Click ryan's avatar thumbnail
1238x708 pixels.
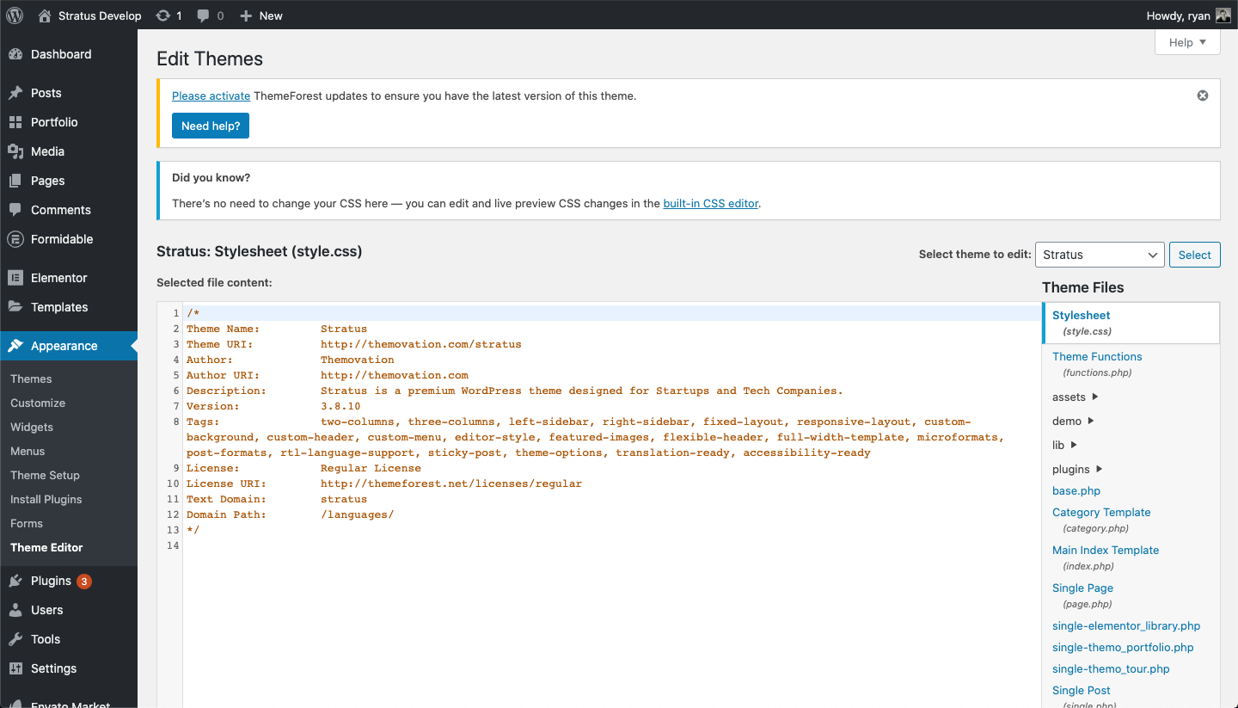click(1223, 15)
